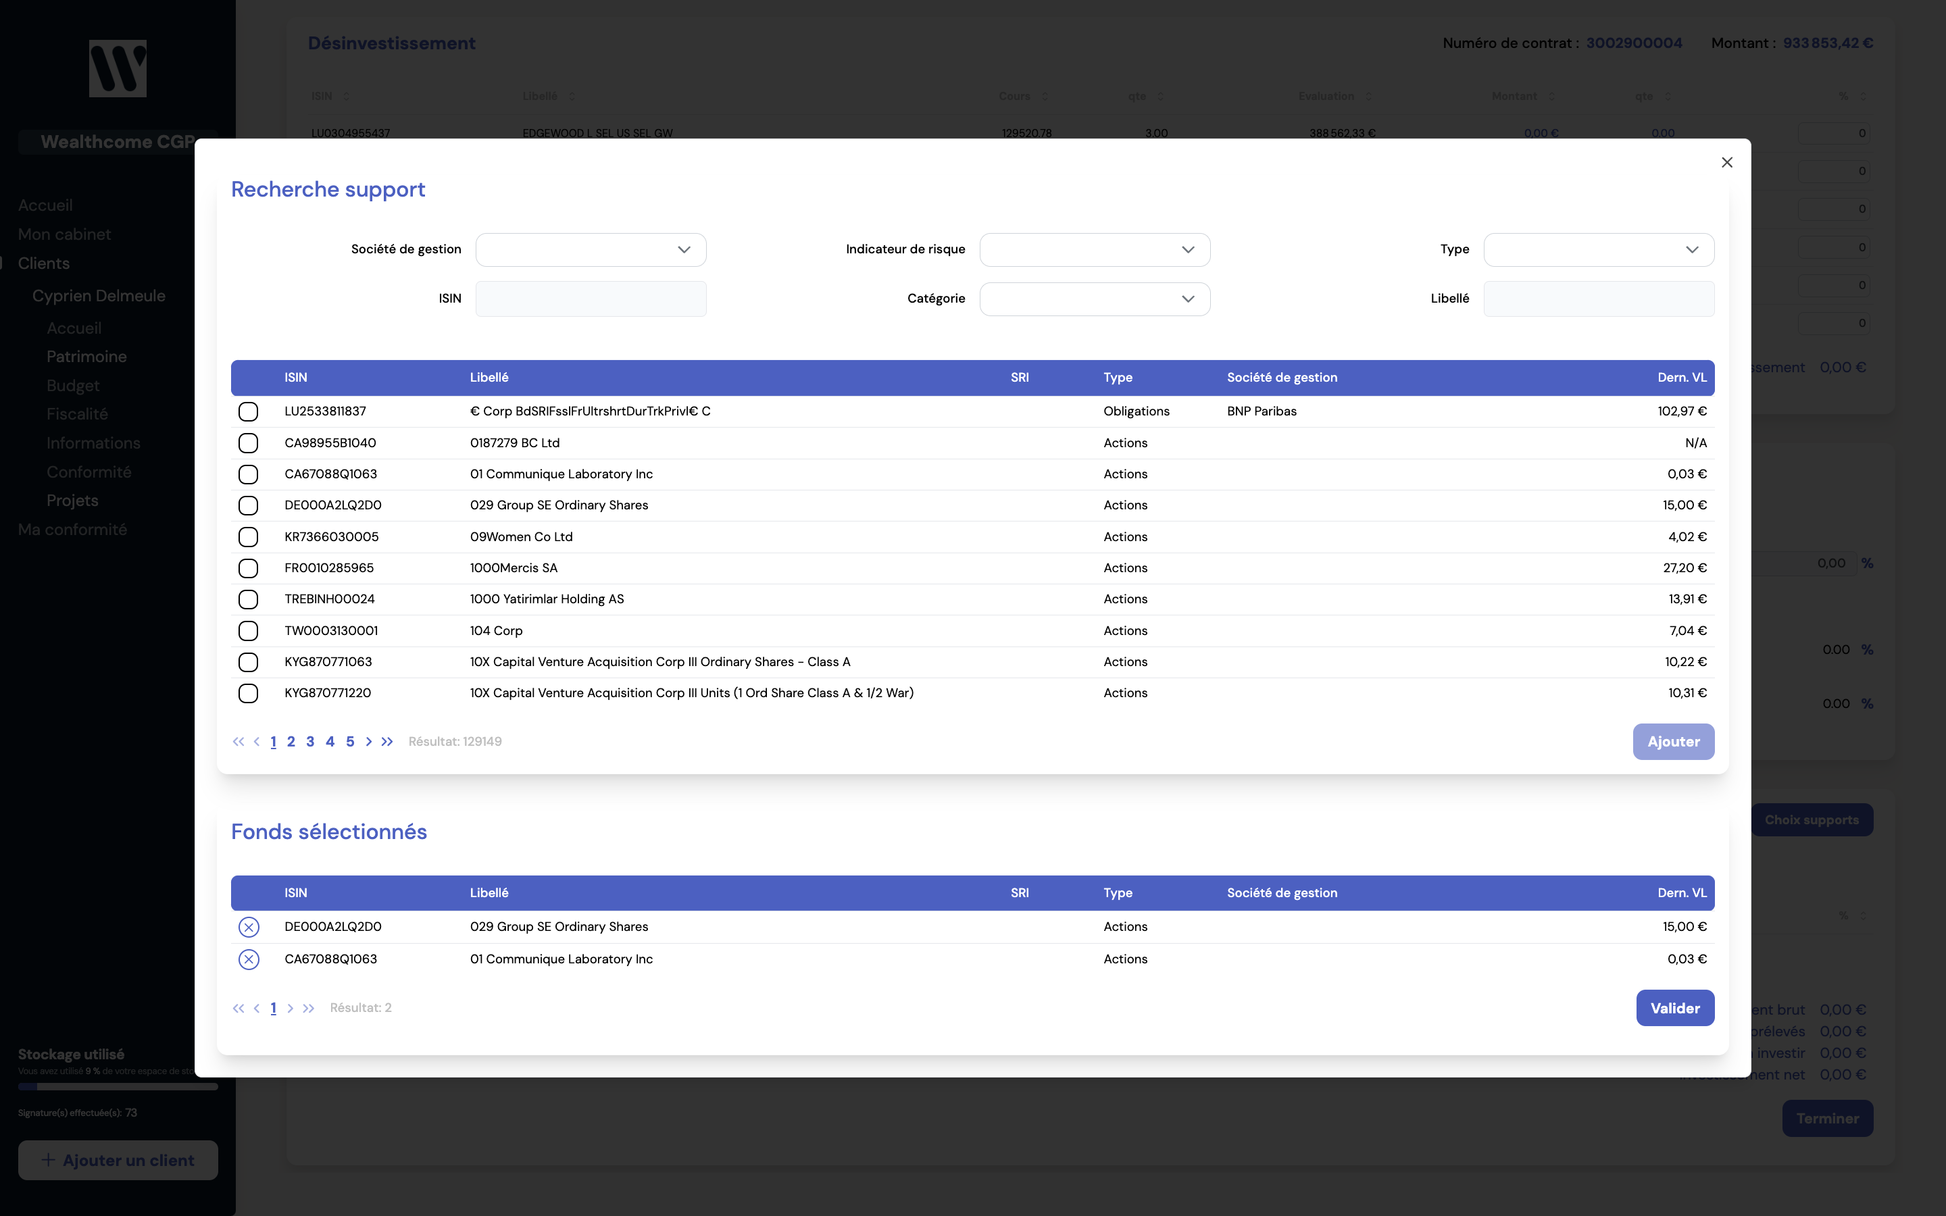Open Accueil in main sidebar
Viewport: 1946px width, 1216px height.
pyautogui.click(x=45, y=206)
